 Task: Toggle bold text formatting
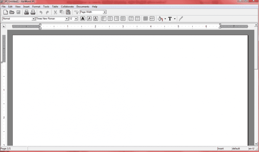[x=83, y=19]
